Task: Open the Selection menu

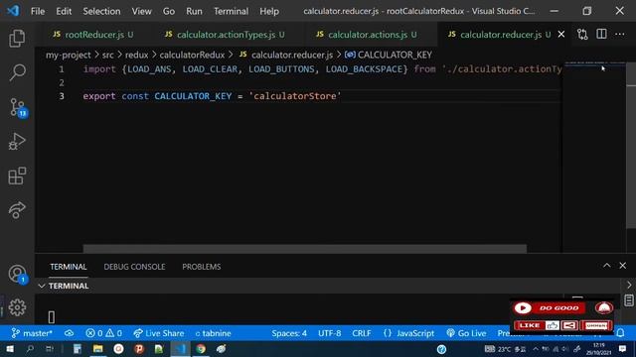Action: point(101,11)
